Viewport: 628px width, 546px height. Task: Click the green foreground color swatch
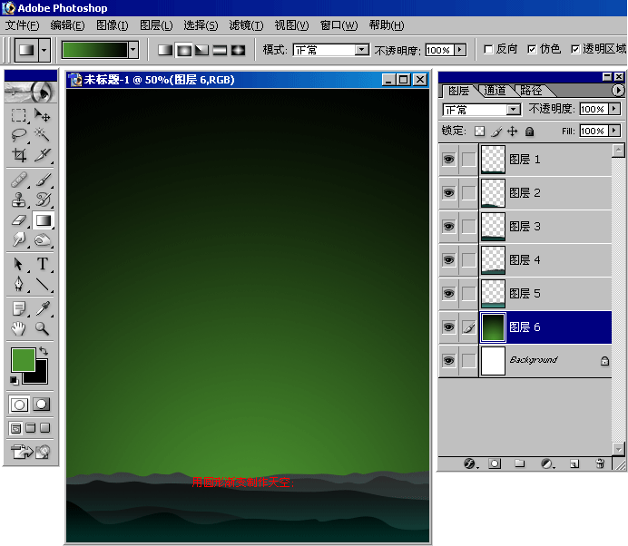22,360
